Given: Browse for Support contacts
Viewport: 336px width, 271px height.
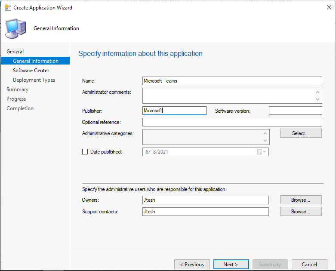Looking at the screenshot, I should coord(301,212).
